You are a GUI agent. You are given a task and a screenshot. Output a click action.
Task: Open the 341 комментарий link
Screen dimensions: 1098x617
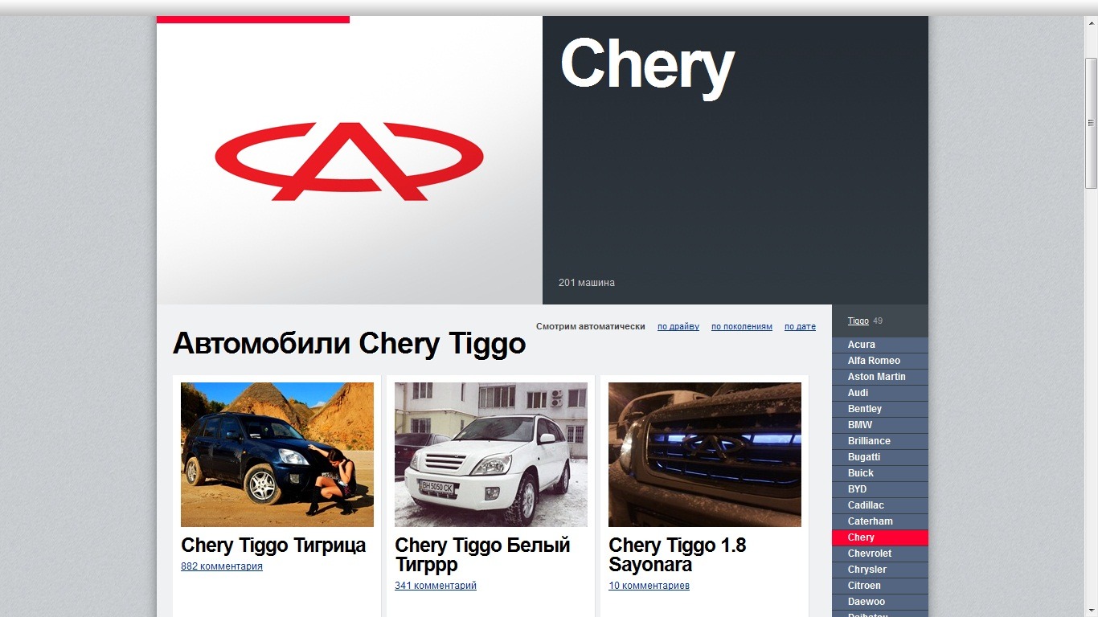point(436,586)
